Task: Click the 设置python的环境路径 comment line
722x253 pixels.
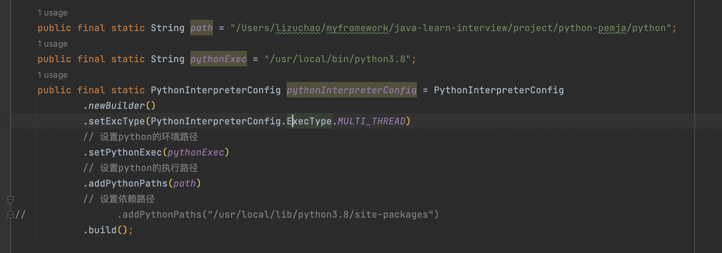Action: [x=149, y=137]
